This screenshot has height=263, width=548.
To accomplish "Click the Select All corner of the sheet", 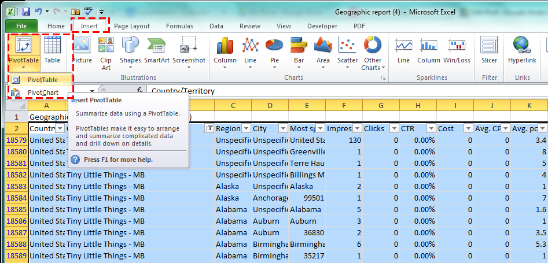I will (x=17, y=105).
